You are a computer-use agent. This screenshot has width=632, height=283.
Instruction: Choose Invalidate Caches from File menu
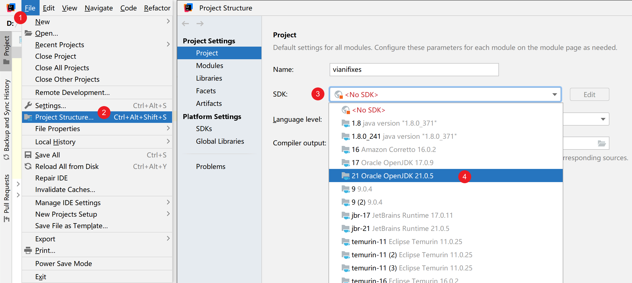tap(65, 189)
